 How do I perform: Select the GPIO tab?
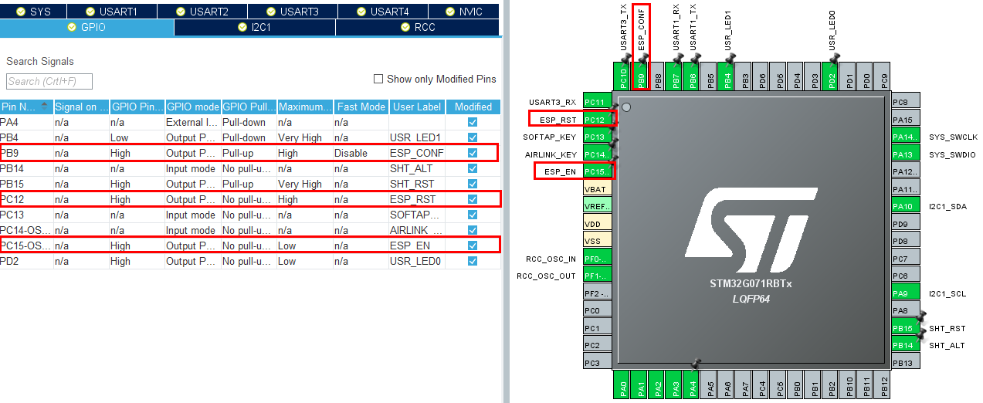86,28
